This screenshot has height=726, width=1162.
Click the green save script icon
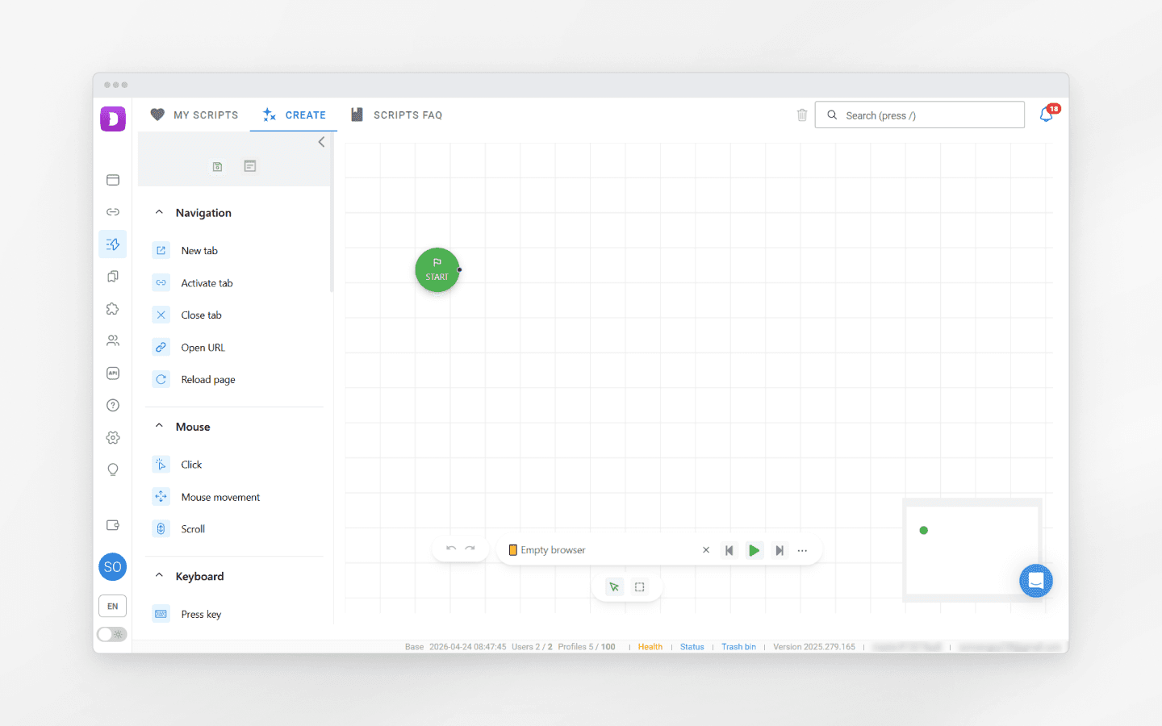tap(217, 167)
